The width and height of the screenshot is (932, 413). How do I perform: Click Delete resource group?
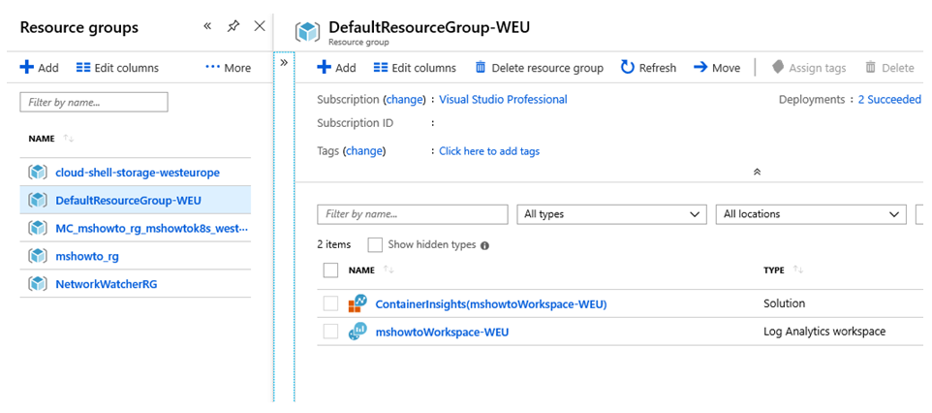539,68
